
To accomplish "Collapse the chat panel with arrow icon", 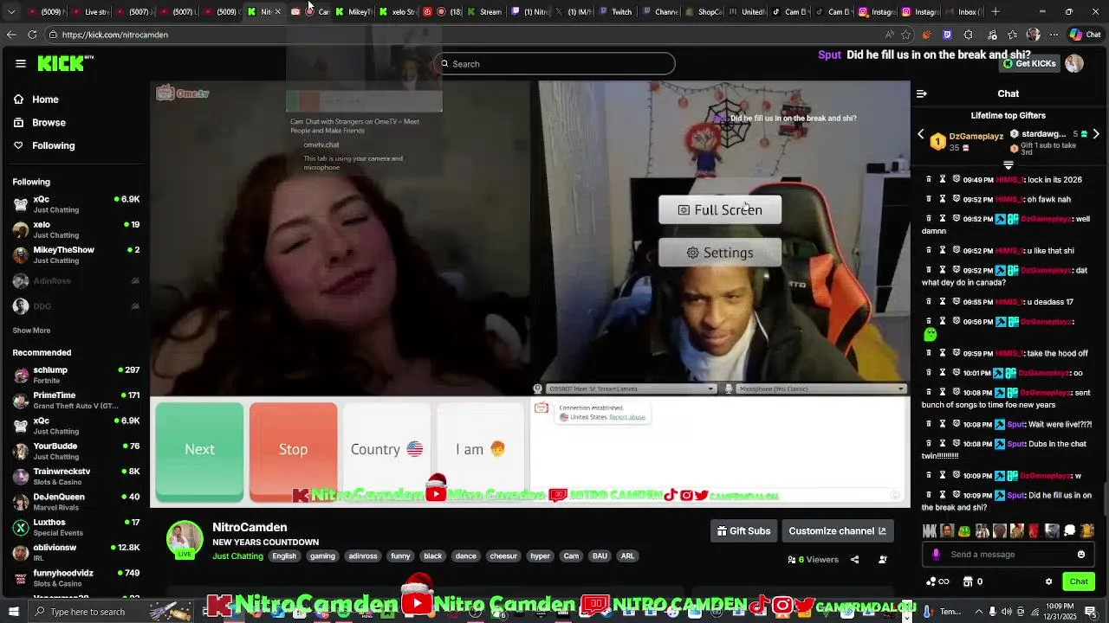I will 922,93.
